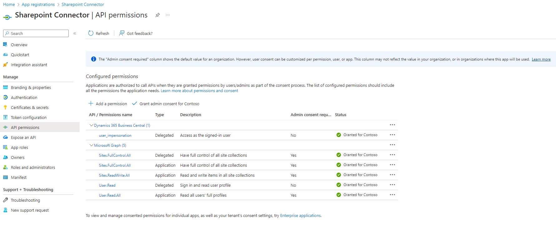Open the Got feedback? option
Image resolution: width=556 pixels, height=231 pixels.
[136, 33]
